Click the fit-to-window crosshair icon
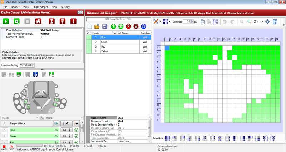The image size is (286, 152). coord(267,21)
